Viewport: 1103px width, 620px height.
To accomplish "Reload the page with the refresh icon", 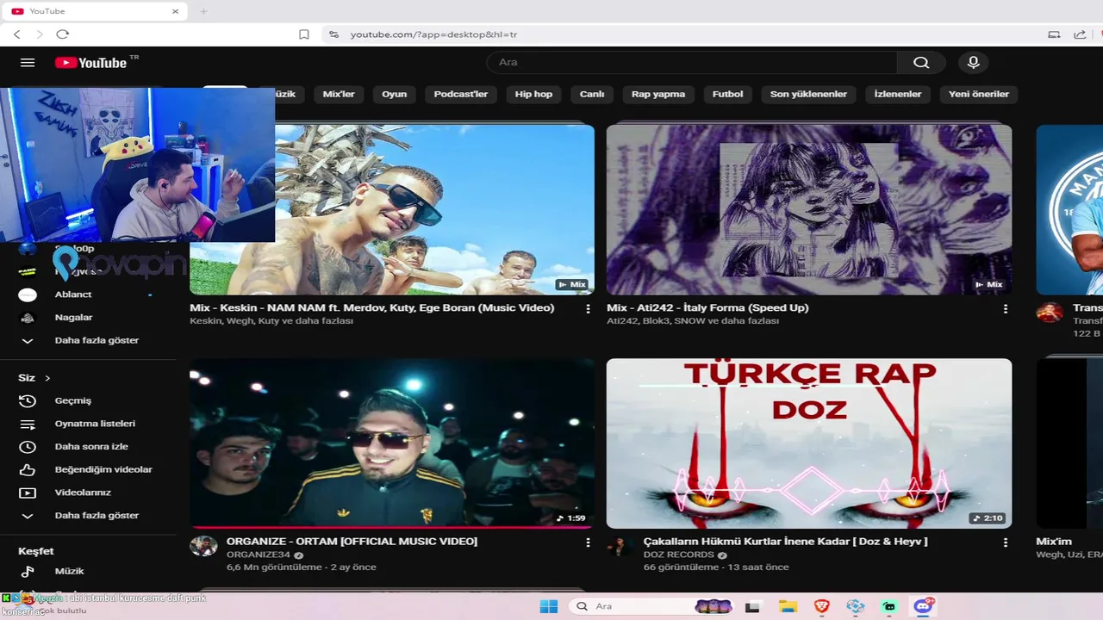I will point(62,34).
